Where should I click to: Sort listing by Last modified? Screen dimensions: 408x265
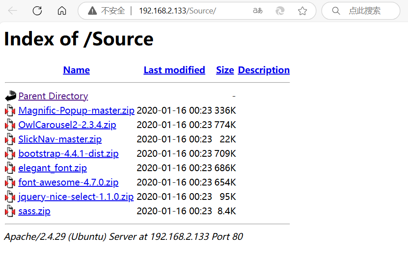tap(174, 70)
